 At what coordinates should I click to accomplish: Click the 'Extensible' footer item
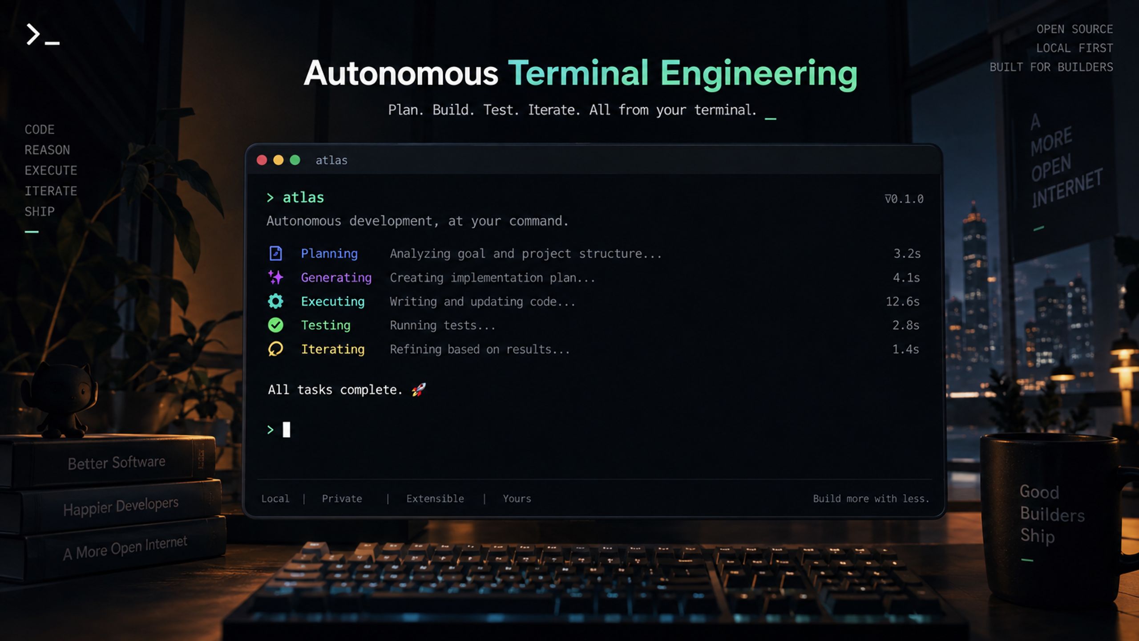tap(435, 499)
